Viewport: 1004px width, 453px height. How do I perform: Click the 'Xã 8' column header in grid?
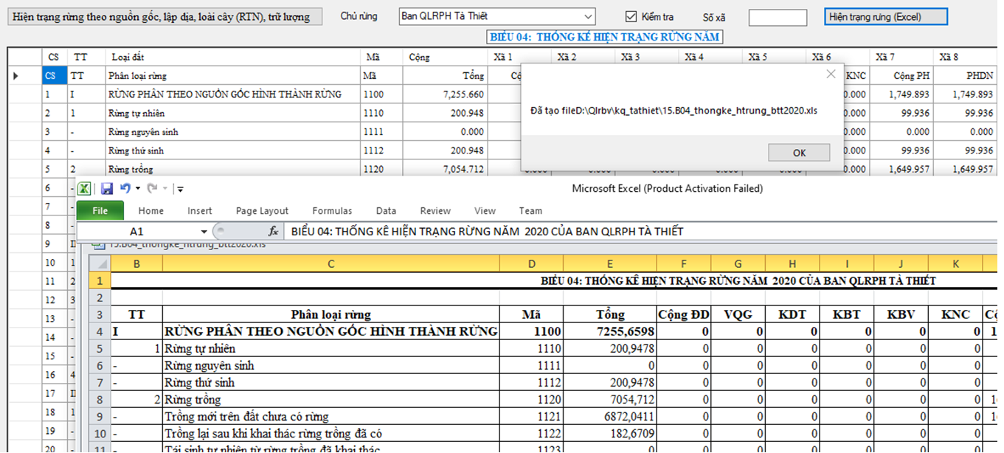click(965, 57)
